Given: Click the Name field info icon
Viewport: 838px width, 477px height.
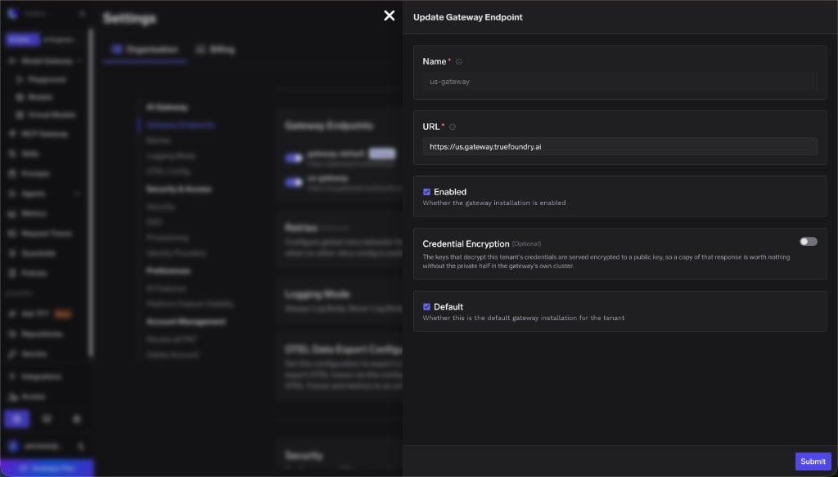Looking at the screenshot, I should click(x=458, y=62).
